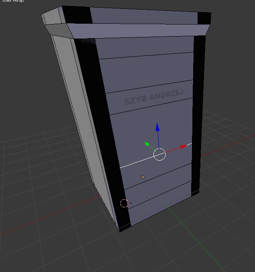The width and height of the screenshot is (255, 272).
Task: Select the light beveled rim face under the cap
Action: pos(137,31)
